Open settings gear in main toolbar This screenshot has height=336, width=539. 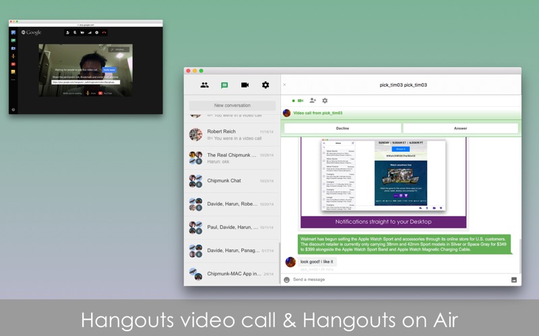tap(265, 85)
